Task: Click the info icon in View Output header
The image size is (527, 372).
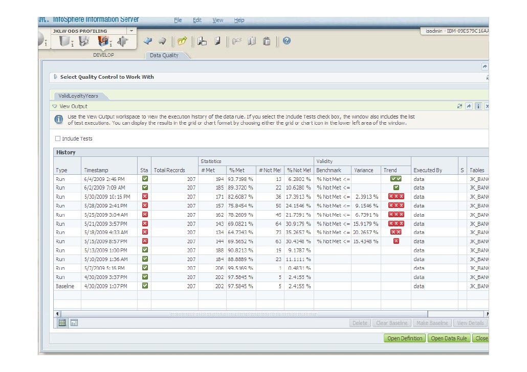Action: click(478, 106)
